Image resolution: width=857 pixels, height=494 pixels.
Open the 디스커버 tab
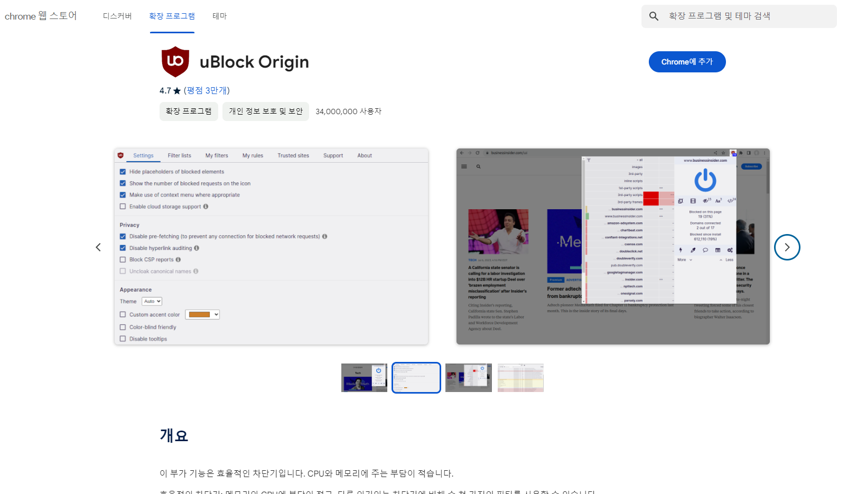coord(117,16)
